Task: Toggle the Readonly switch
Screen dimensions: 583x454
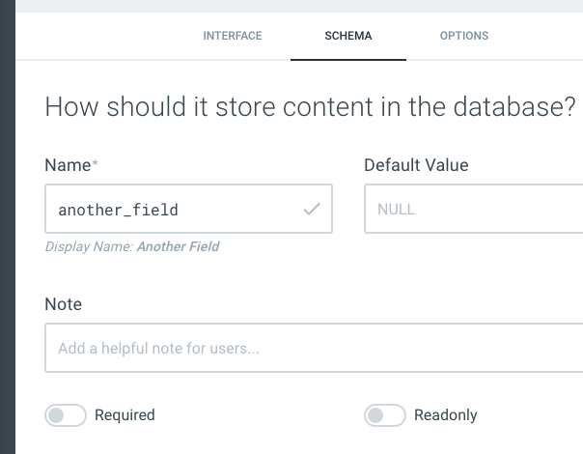Action: pyautogui.click(x=385, y=415)
